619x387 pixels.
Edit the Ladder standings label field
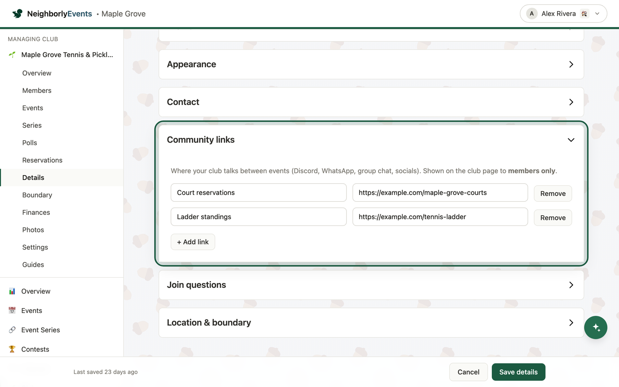[259, 217]
